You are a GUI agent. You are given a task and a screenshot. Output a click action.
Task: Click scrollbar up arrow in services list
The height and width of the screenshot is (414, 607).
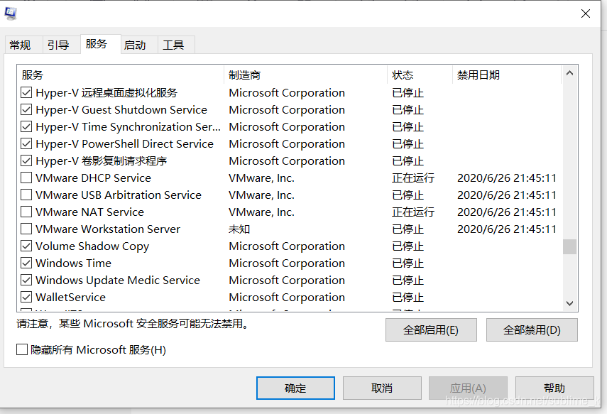tap(569, 73)
